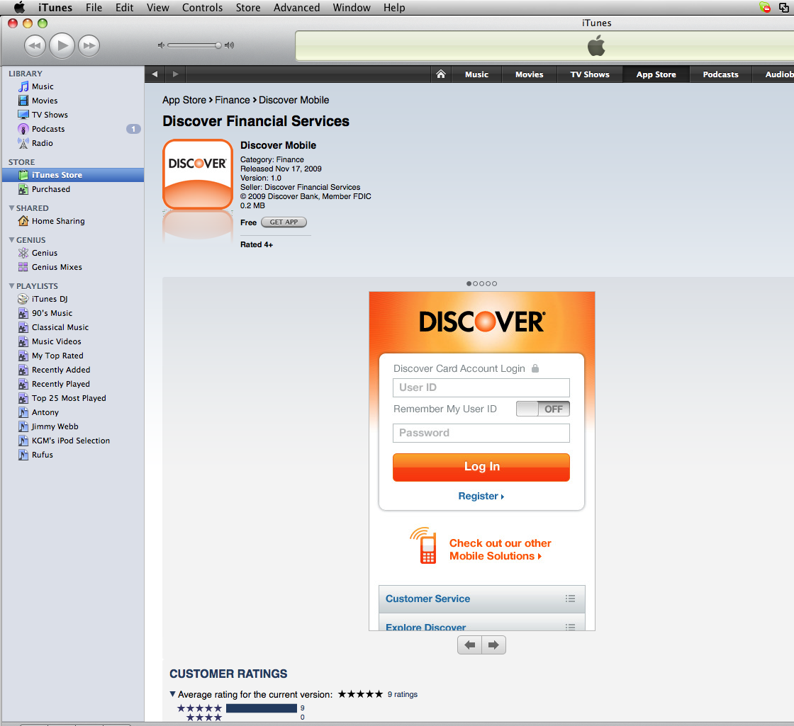Open the 90's Music playlist
794x726 pixels.
point(52,313)
